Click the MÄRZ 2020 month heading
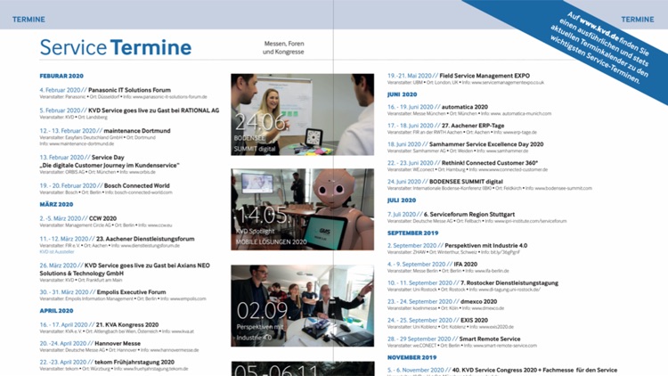The image size is (668, 376). point(56,204)
